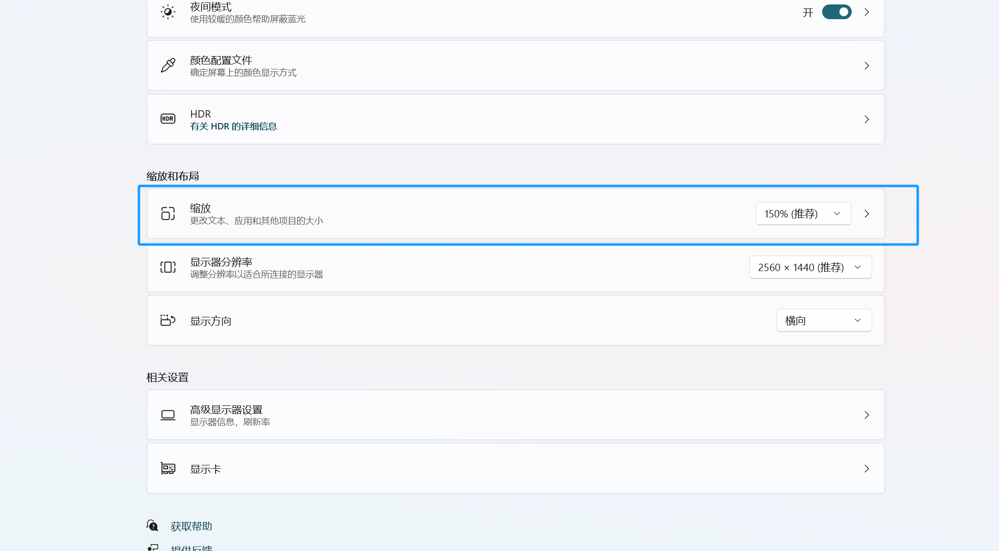Click the 获取帮助 headset icon
The height and width of the screenshot is (551, 999).
click(152, 526)
